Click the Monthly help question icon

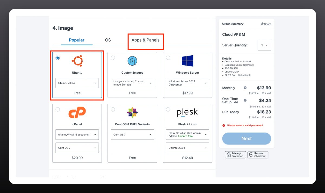pyautogui.click(x=245, y=88)
